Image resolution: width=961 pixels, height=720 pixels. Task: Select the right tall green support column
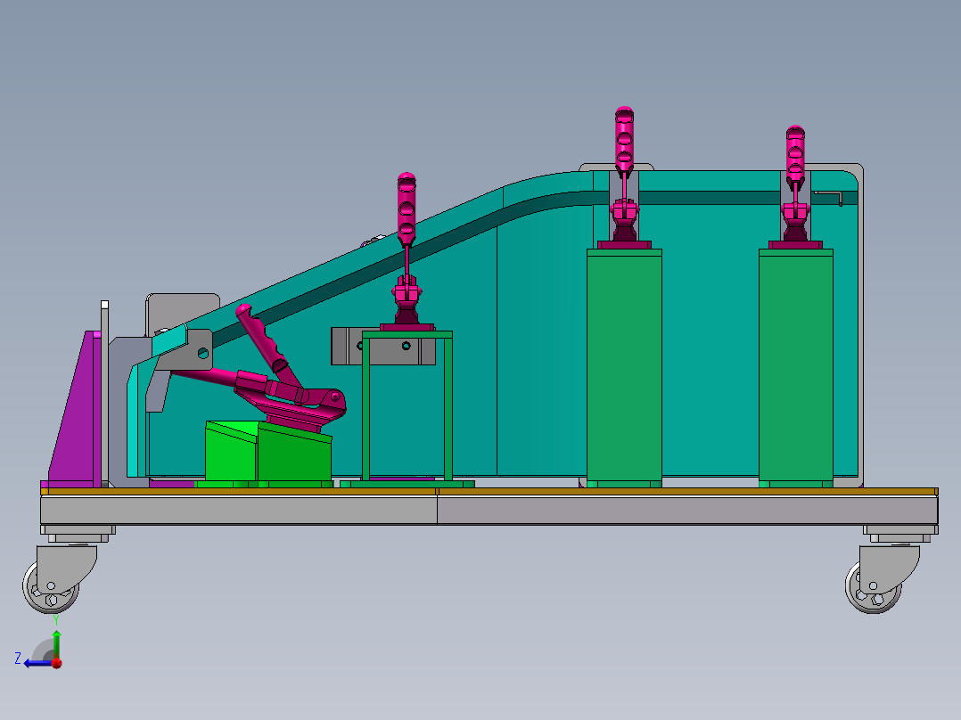pyautogui.click(x=795, y=368)
